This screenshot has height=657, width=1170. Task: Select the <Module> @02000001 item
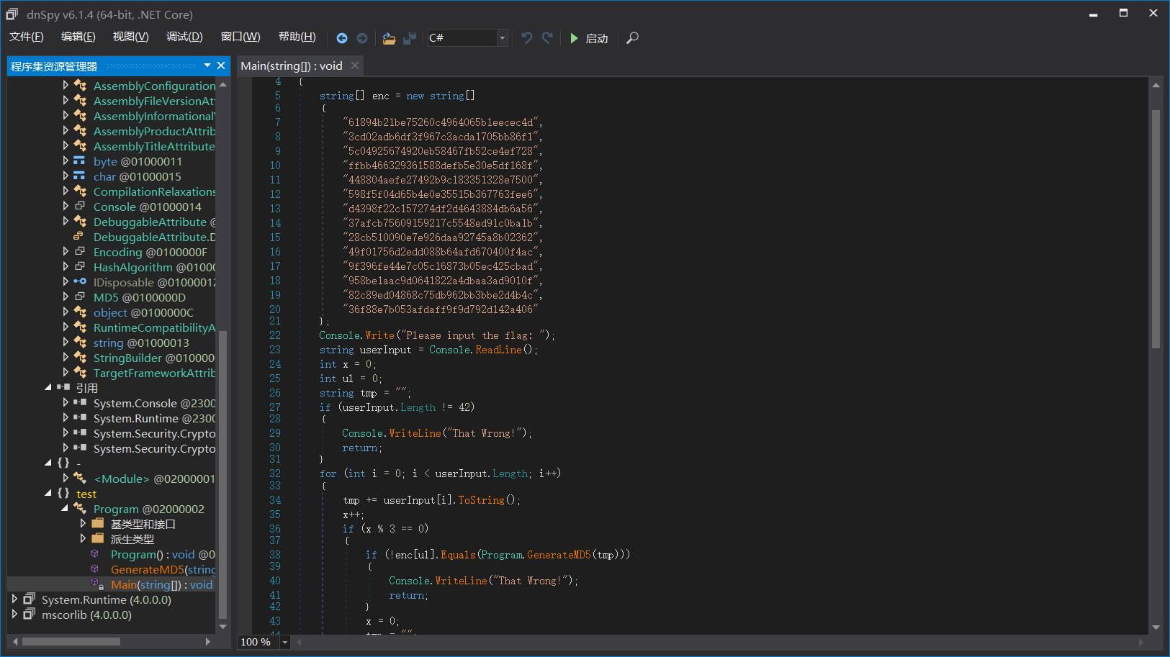click(154, 479)
